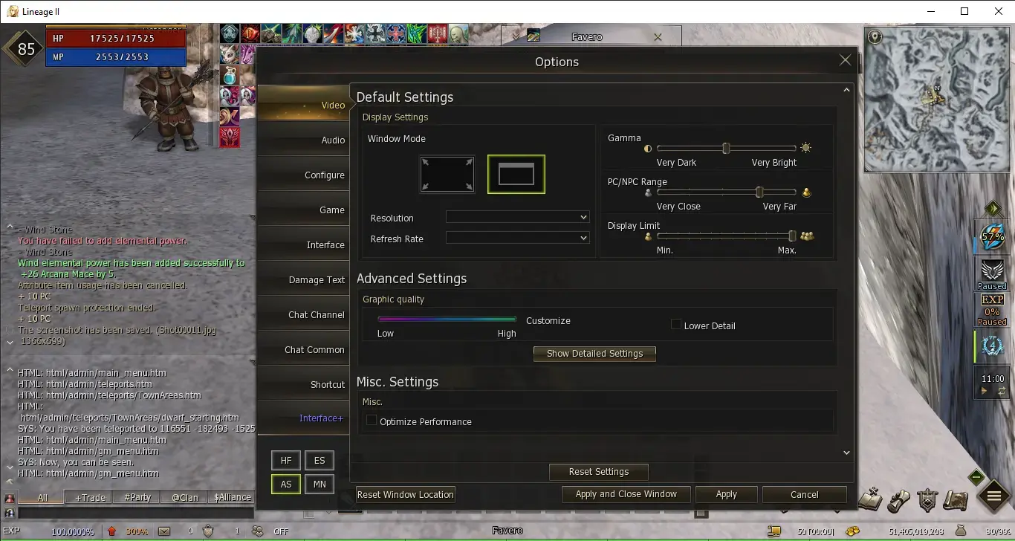This screenshot has height=541, width=1015.
Task: Click the inventory bag weight icon
Action: [960, 531]
